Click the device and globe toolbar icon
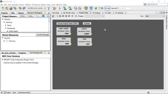The image size is (168, 94). pos(101,8)
